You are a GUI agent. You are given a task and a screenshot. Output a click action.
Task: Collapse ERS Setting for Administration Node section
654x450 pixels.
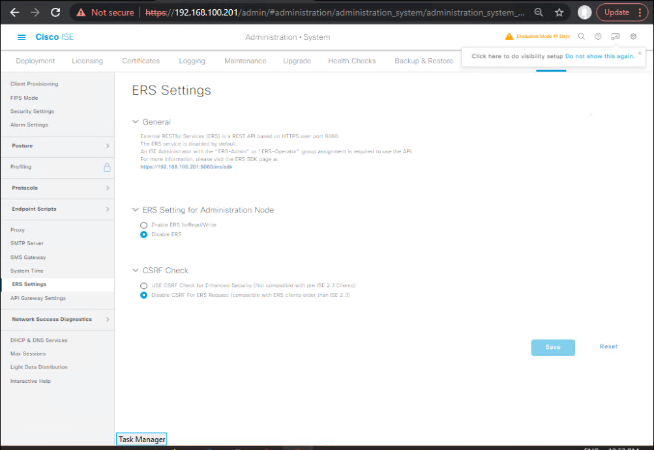tap(135, 210)
